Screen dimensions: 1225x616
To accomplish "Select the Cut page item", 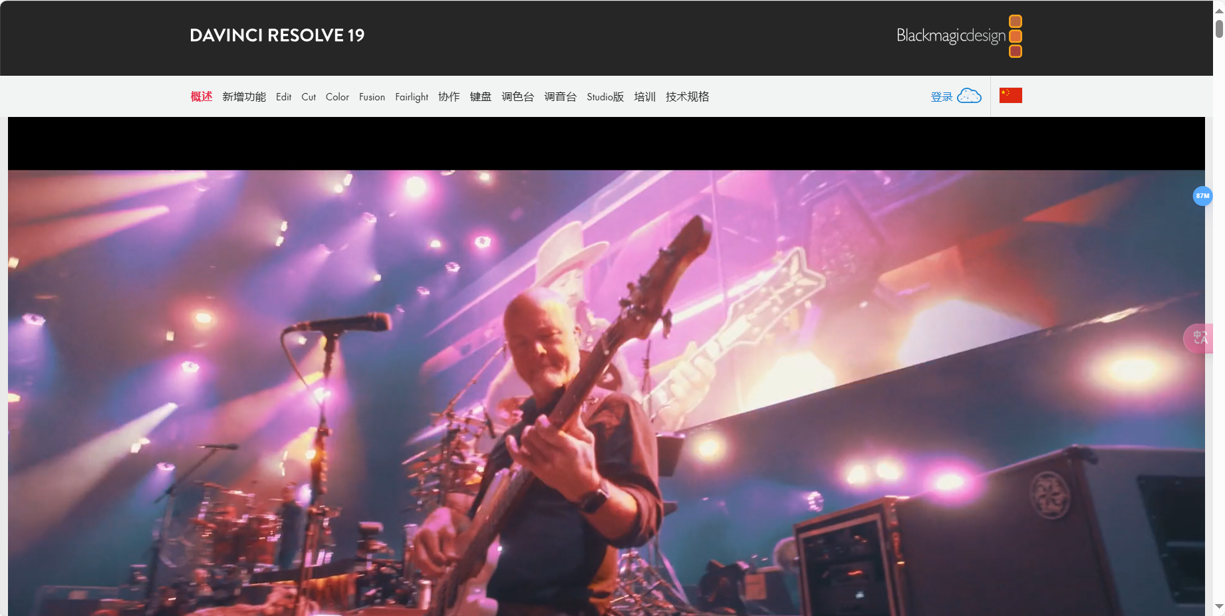I will [x=309, y=96].
